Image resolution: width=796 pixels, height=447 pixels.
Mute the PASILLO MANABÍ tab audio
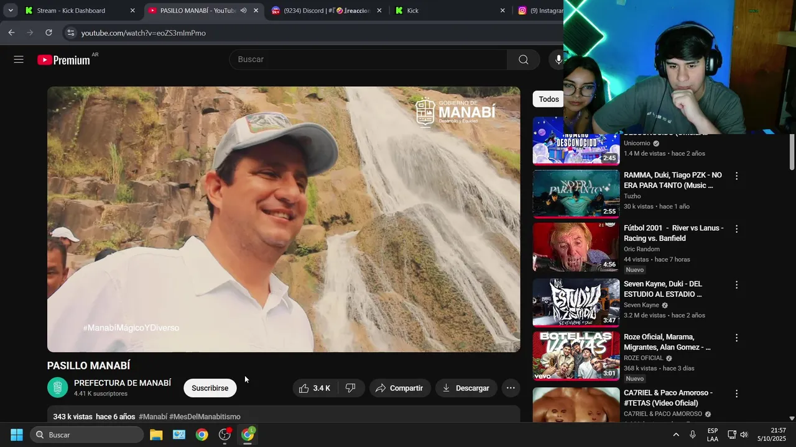(x=244, y=11)
